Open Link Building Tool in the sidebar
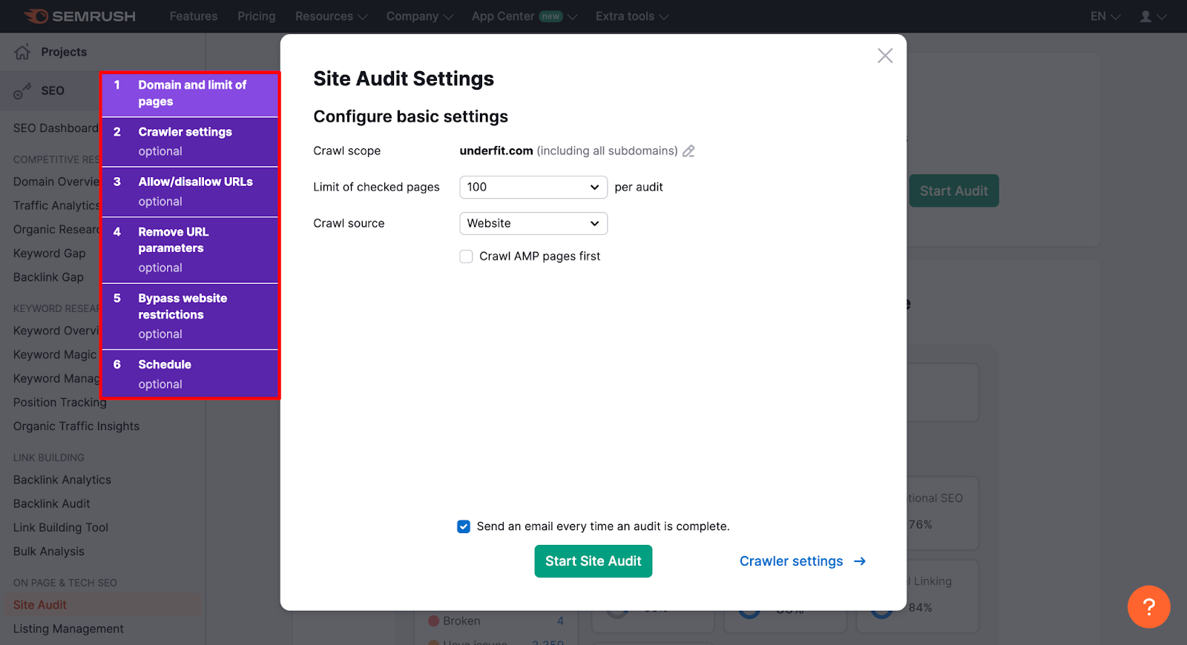Image resolution: width=1187 pixels, height=645 pixels. click(61, 528)
